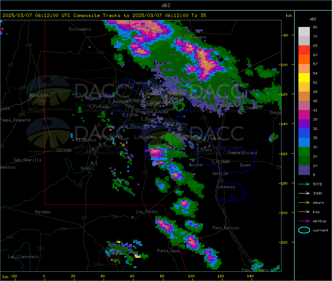
Task: Click the 'Los_Toldos' map label
Action: click(x=147, y=212)
